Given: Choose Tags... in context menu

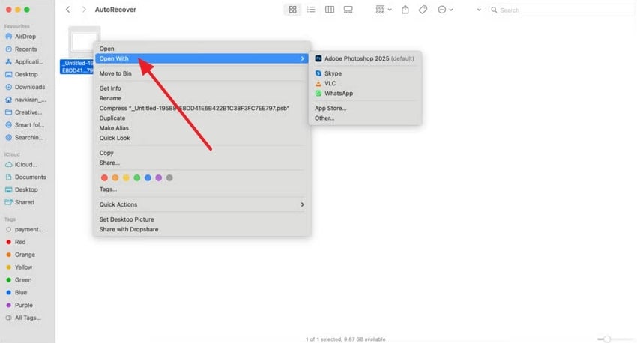Looking at the screenshot, I should [202, 189].
